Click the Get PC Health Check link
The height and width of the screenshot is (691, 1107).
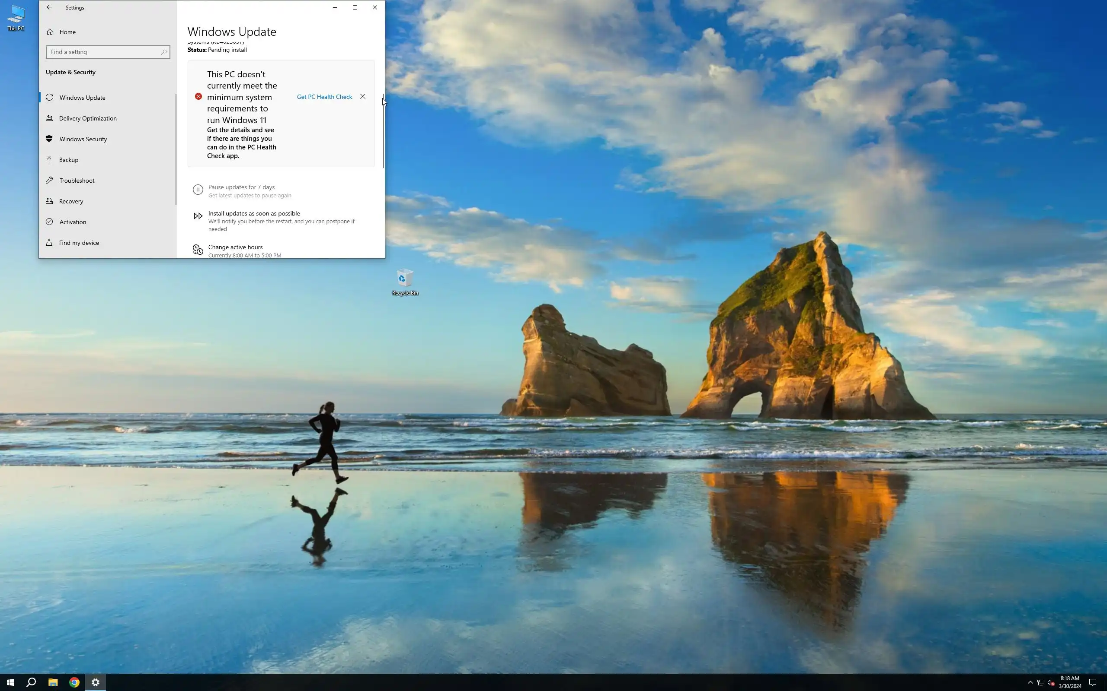point(324,97)
